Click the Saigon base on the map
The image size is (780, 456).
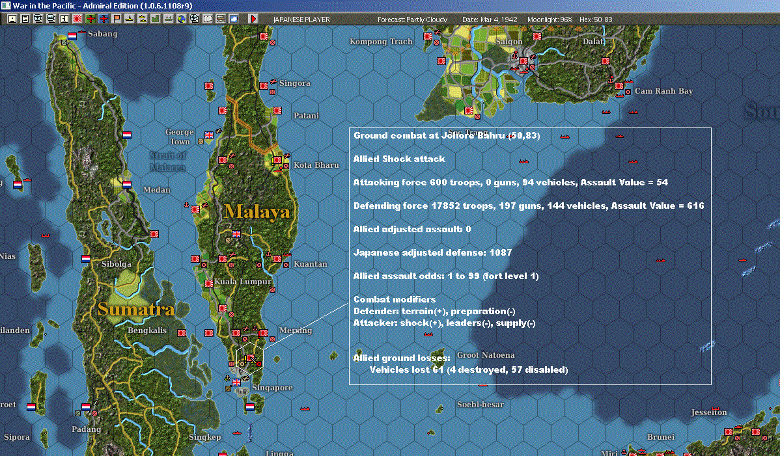click(523, 61)
